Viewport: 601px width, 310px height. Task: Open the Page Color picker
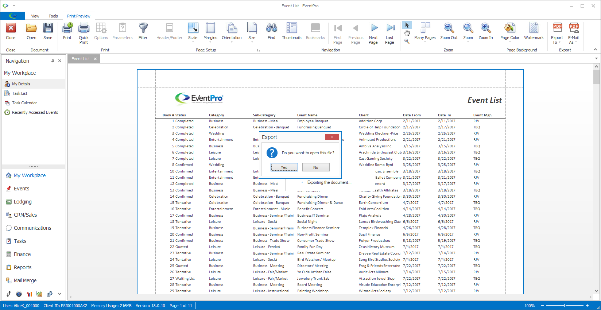click(510, 33)
